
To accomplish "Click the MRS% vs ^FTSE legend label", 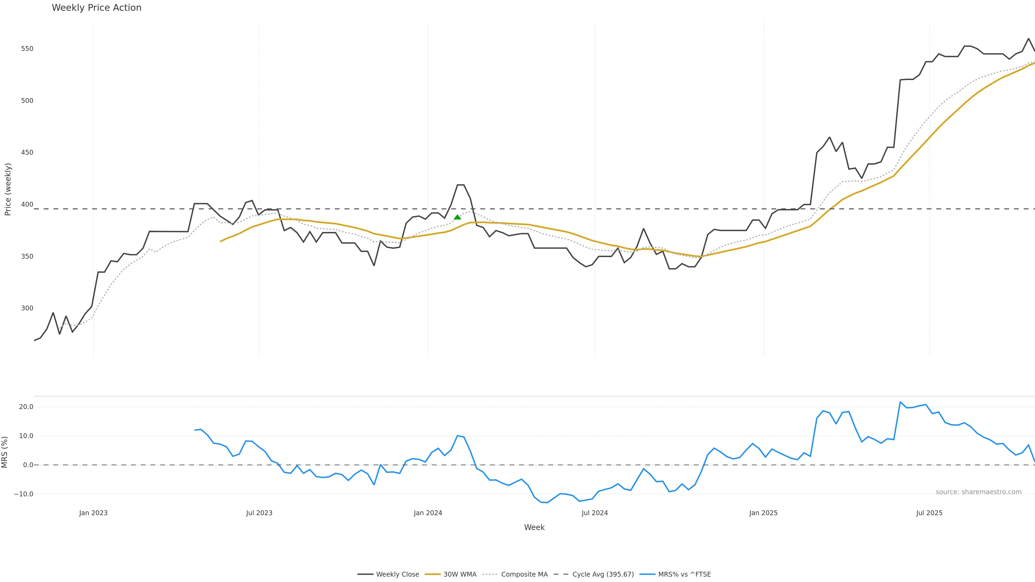I will pos(684,574).
